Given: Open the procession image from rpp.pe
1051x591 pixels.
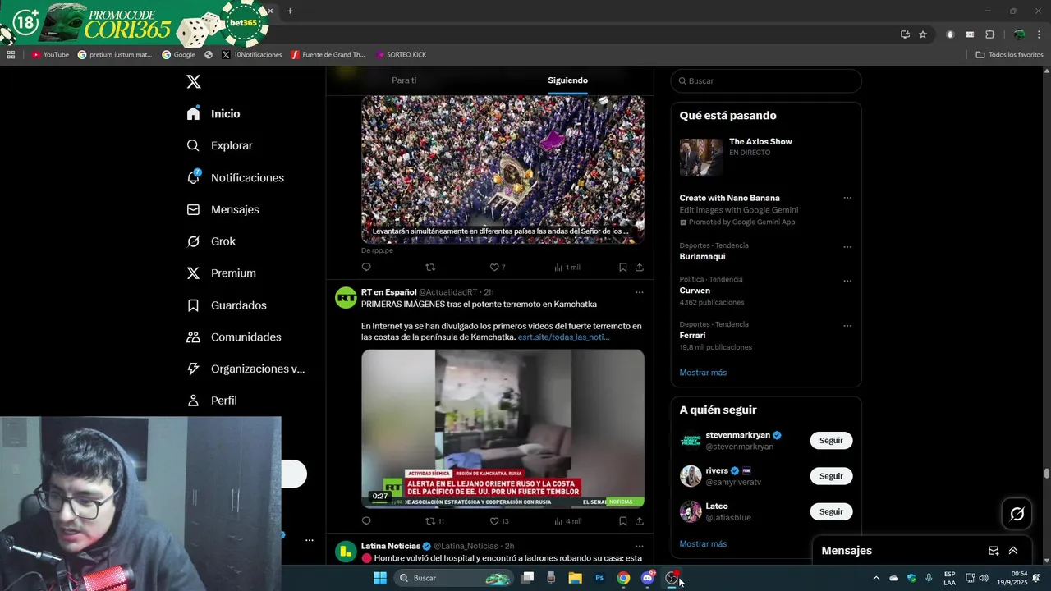Looking at the screenshot, I should (x=503, y=169).
